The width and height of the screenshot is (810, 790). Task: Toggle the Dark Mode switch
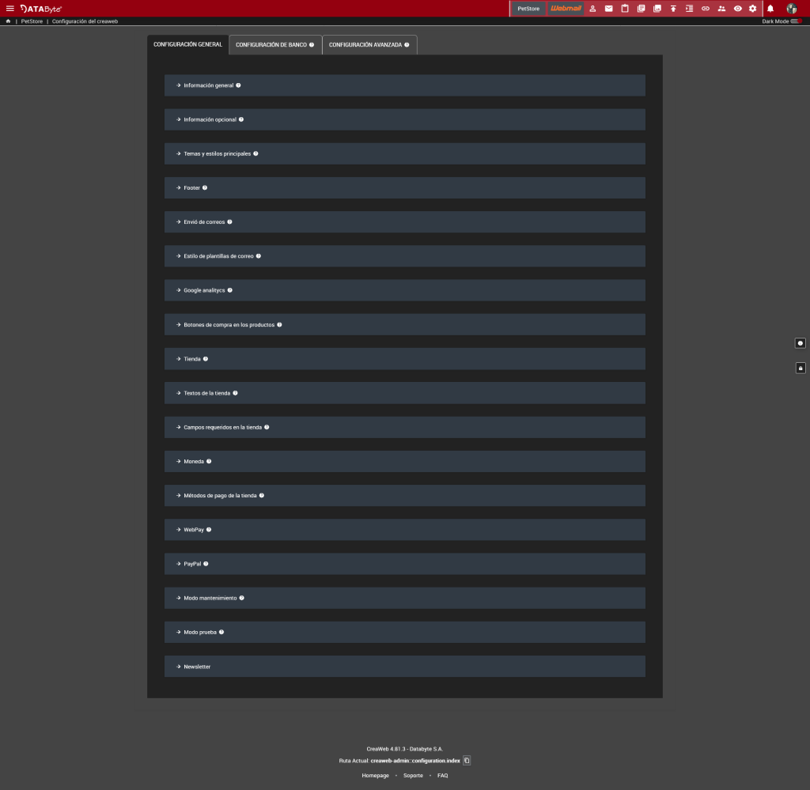[x=796, y=21]
